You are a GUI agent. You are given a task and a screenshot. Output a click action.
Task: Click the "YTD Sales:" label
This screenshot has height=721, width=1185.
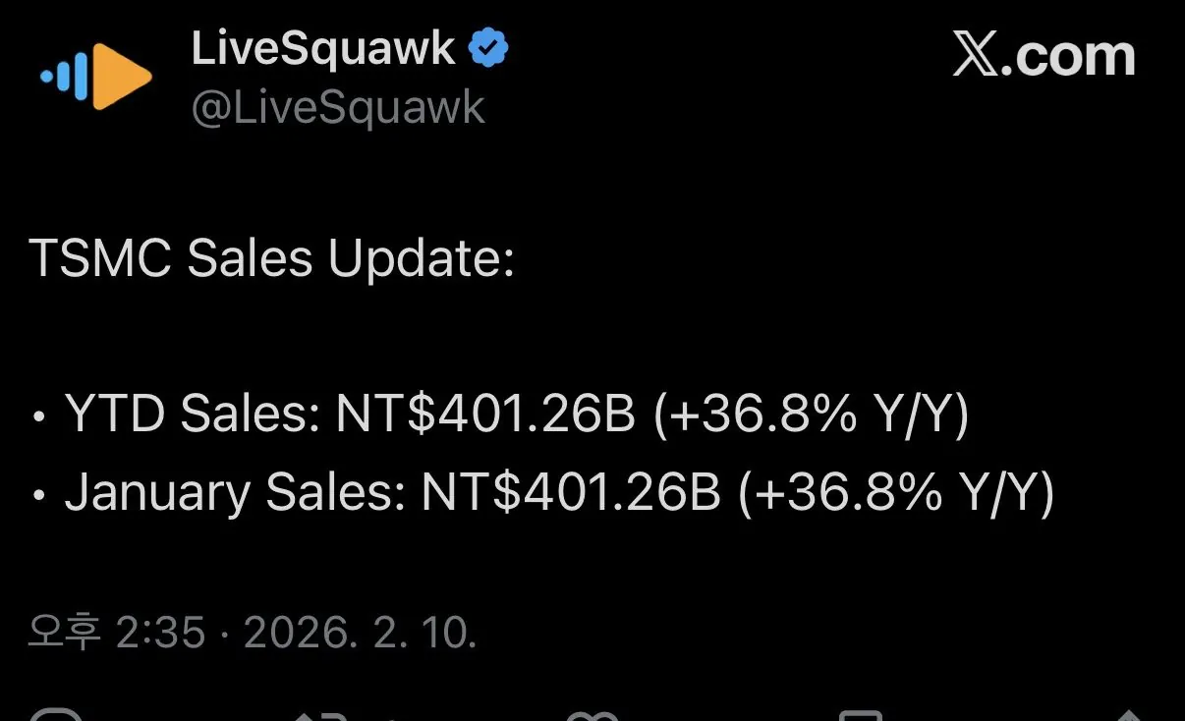pyautogui.click(x=193, y=416)
